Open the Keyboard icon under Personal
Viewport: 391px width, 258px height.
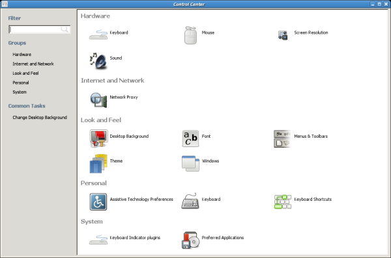[x=190, y=201]
